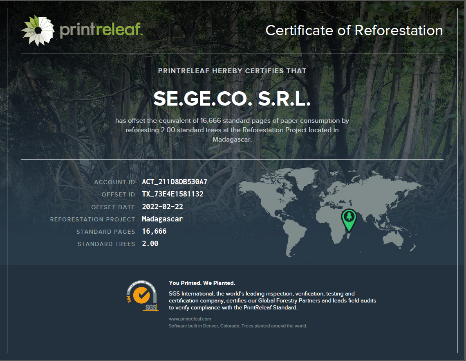This screenshot has height=361, width=466.
Task: Click the green tree map pin on Madagascar
Action: pos(349,221)
